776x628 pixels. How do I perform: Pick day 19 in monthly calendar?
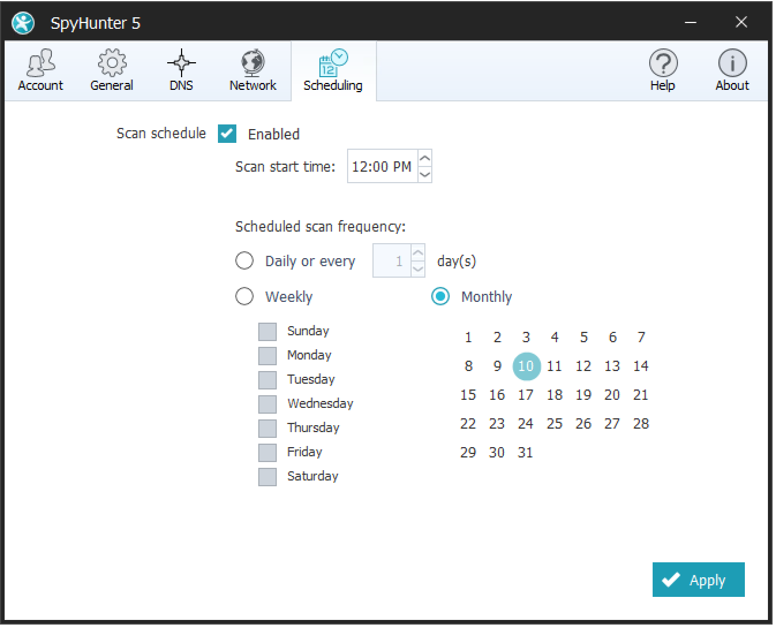click(583, 395)
